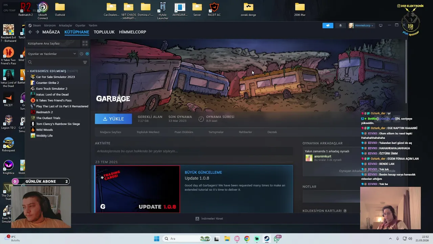Open FACEIT AC desktop icon
433x244 pixels.
point(214,10)
